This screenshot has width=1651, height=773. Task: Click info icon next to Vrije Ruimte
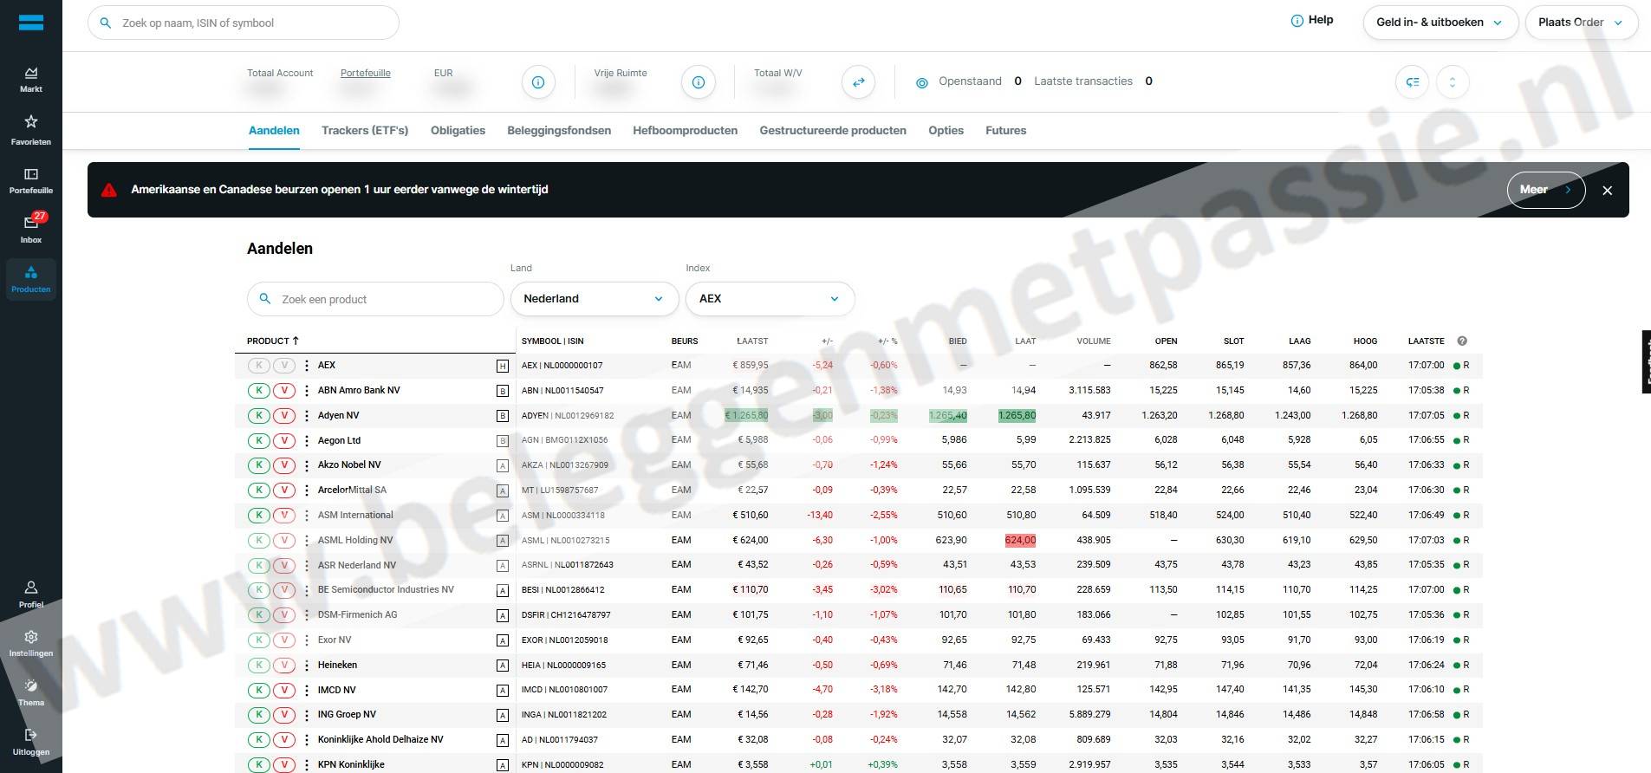(698, 82)
